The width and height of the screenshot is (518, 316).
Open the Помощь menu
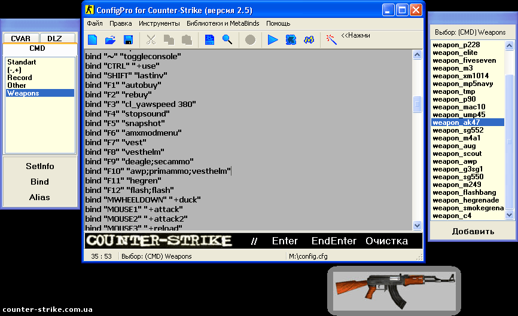[278, 23]
